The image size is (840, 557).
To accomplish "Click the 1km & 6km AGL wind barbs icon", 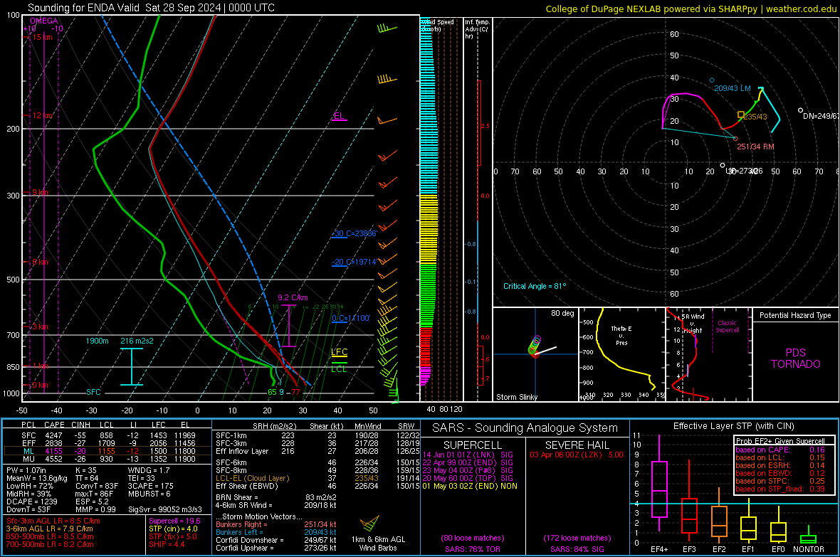I will coord(369,523).
